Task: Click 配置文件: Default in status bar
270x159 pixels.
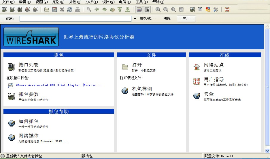Action: click(x=219, y=156)
